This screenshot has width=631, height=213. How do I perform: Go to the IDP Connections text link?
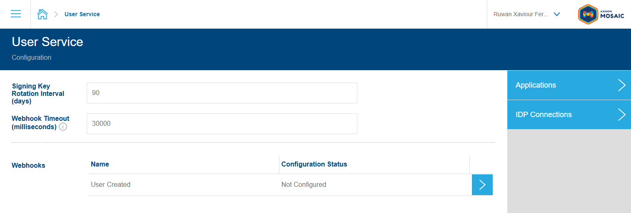point(544,115)
